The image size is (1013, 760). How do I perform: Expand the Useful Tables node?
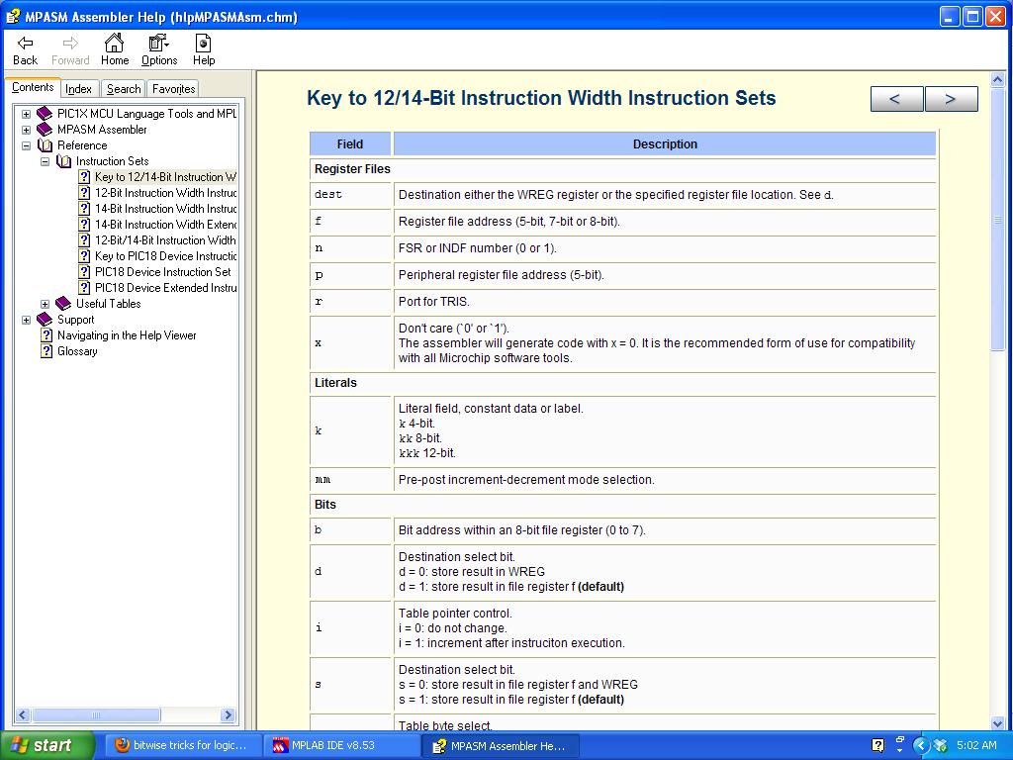coord(45,304)
